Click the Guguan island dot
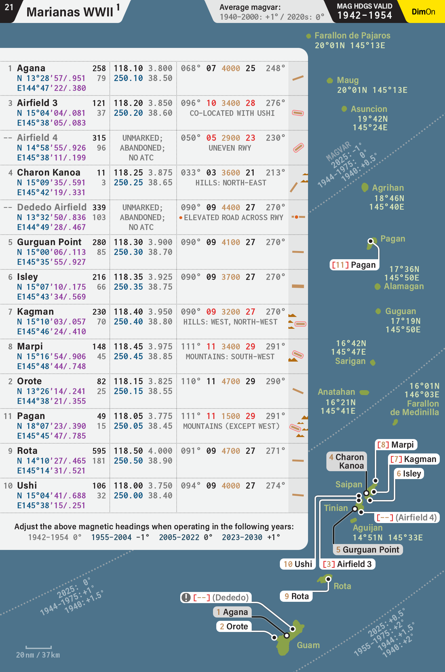 (378, 311)
